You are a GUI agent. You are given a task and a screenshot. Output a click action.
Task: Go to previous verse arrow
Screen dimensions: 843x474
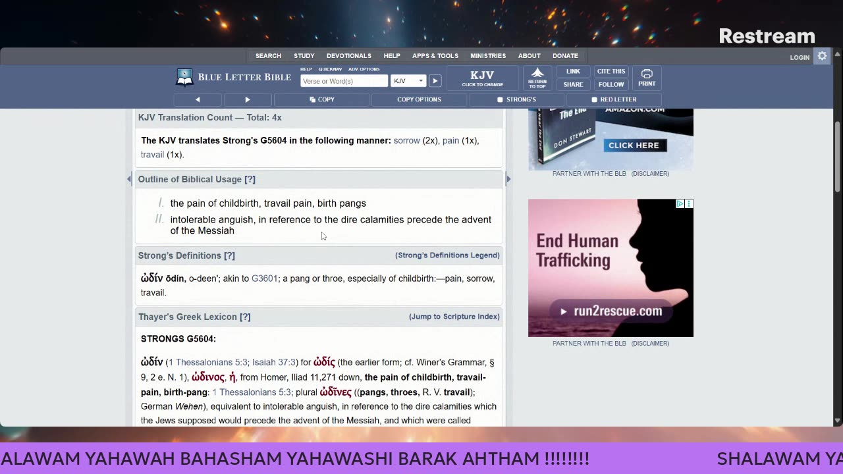(x=198, y=99)
